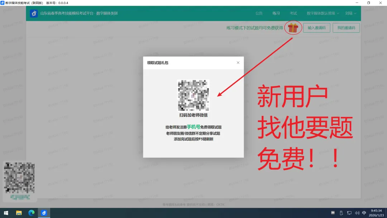This screenshot has height=218, width=387.
Task: Click the exam app taskbar icon
Action: (x=44, y=213)
